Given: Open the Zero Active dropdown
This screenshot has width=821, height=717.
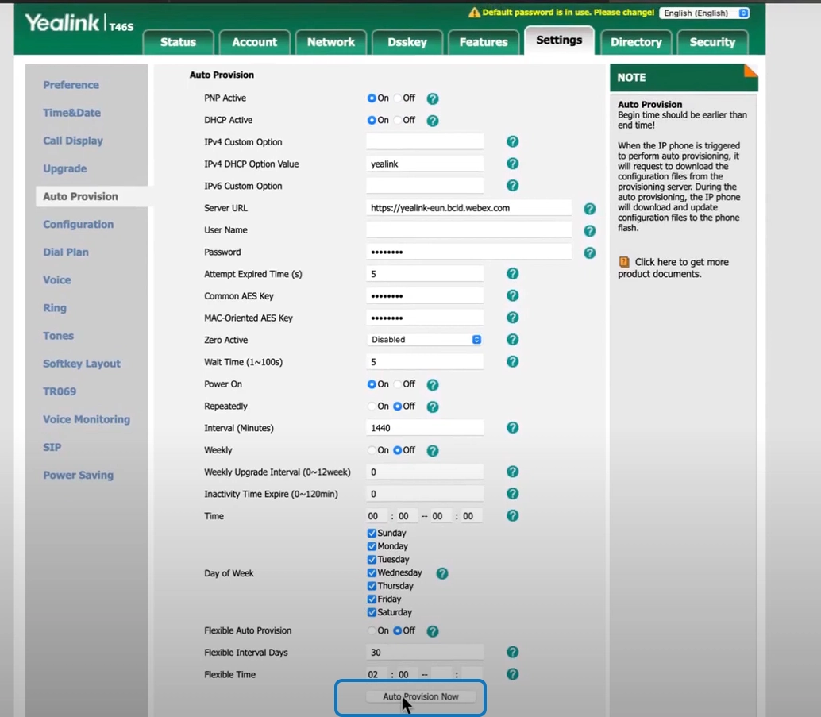Looking at the screenshot, I should [x=425, y=339].
